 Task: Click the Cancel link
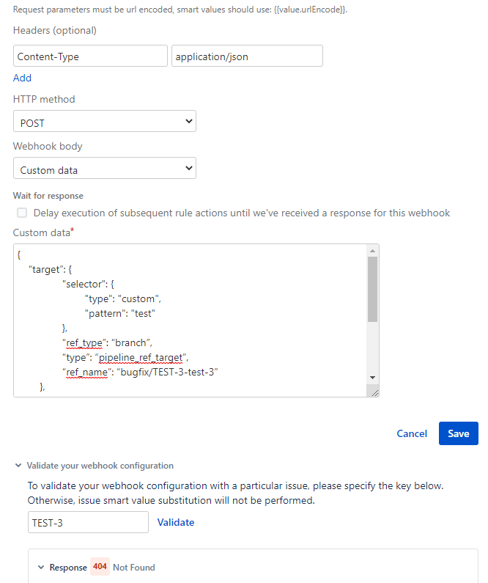[x=412, y=433]
